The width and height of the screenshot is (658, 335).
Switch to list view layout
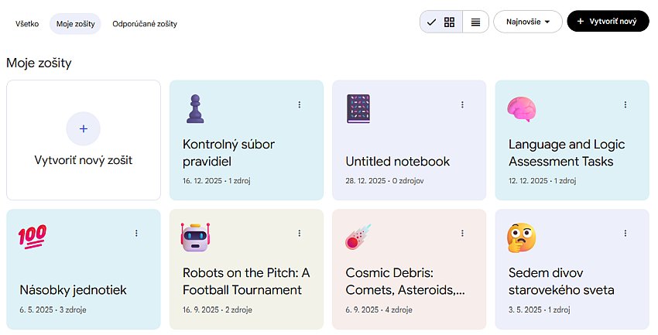[x=475, y=22]
